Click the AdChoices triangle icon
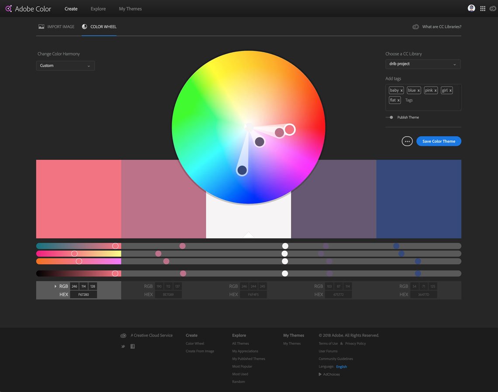The image size is (498, 392). 320,374
